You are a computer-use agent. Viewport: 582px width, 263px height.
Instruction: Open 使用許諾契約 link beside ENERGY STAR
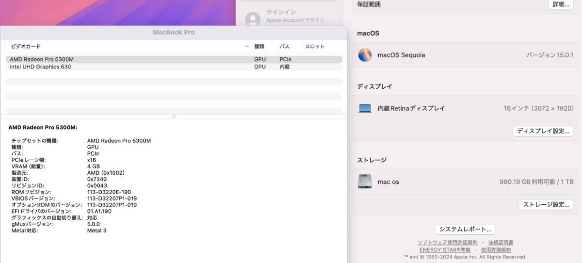[x=496, y=250]
